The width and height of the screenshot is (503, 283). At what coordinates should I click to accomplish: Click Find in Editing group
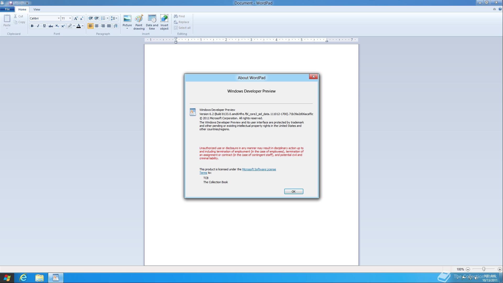179,16
